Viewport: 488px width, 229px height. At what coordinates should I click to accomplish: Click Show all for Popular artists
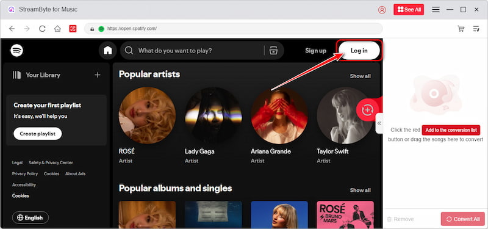360,76
